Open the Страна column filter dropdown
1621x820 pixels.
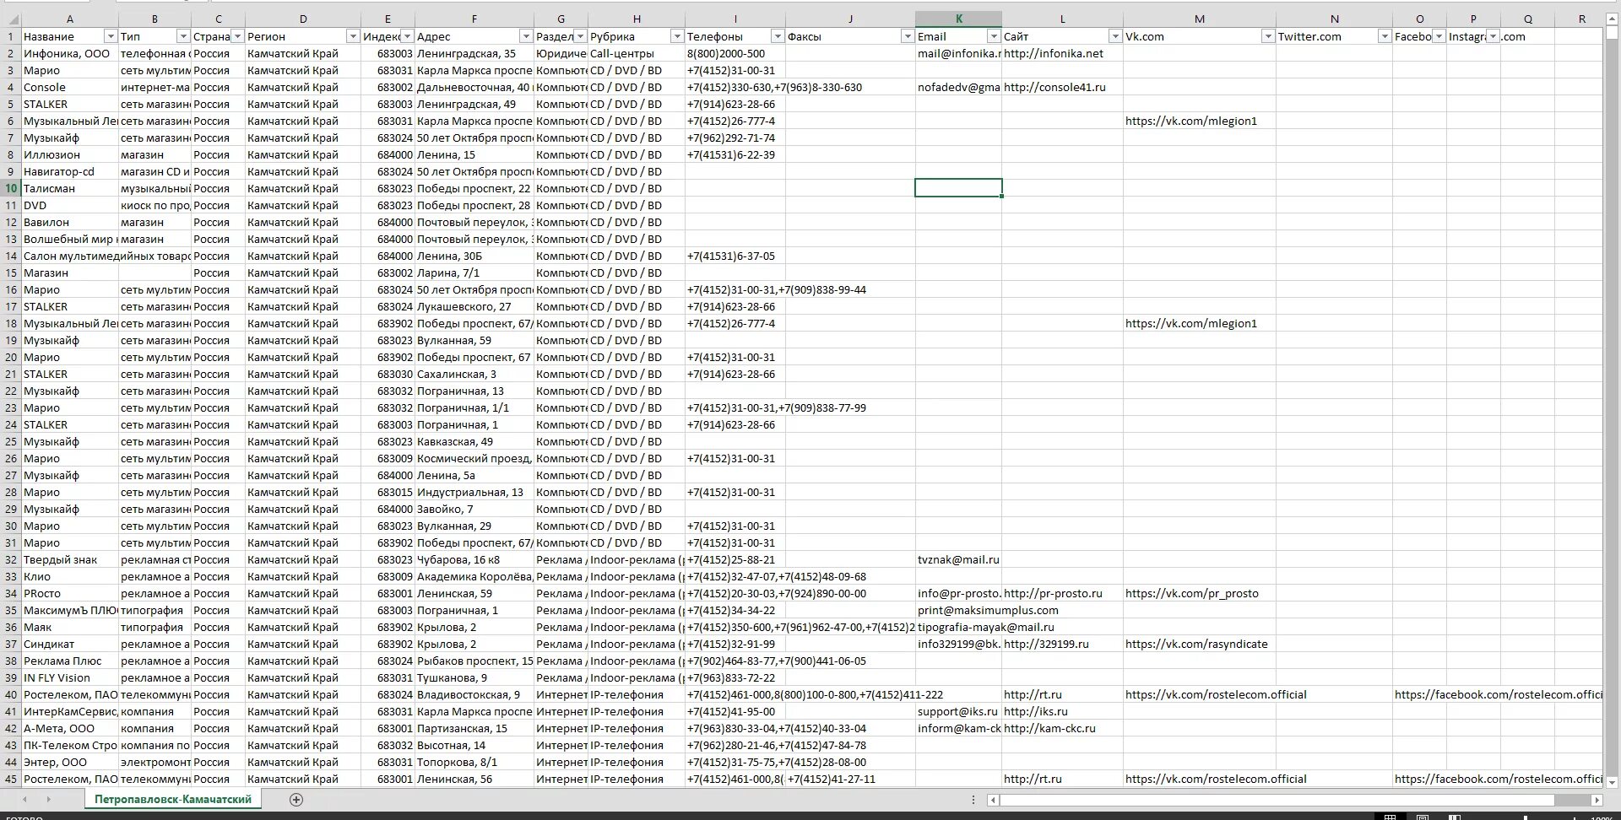237,36
